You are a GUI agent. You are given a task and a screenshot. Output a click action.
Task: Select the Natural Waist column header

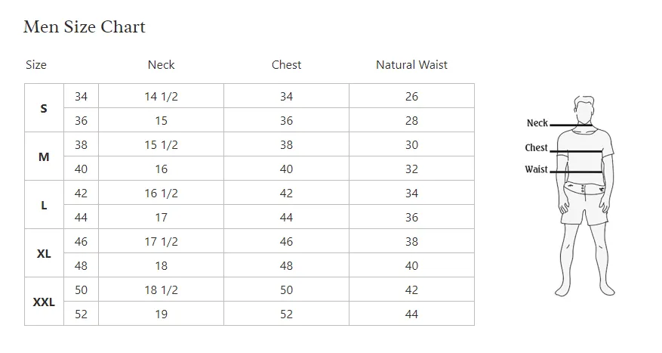411,65
